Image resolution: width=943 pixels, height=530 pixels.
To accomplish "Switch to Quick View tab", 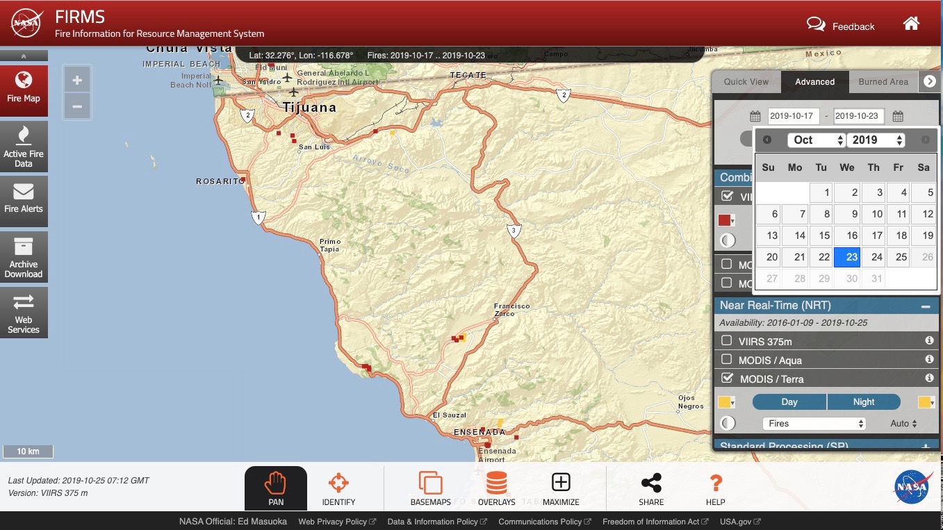I will pyautogui.click(x=746, y=81).
